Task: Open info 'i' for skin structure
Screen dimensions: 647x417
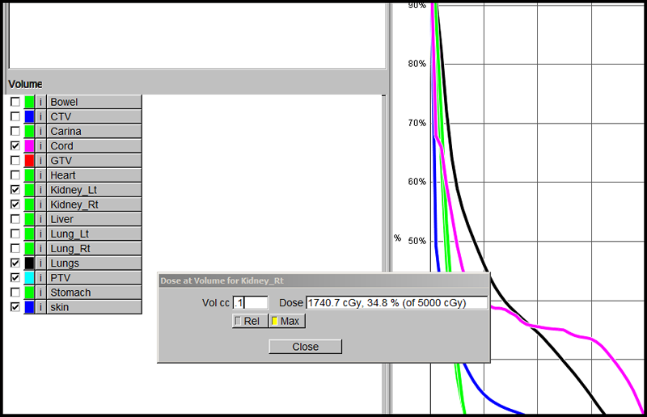Action: (41, 307)
